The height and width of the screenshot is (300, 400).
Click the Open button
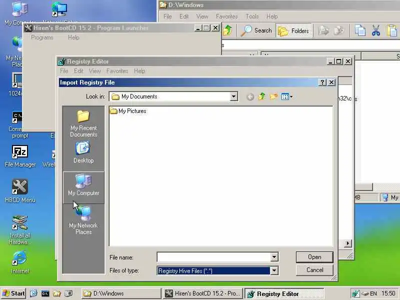point(314,257)
